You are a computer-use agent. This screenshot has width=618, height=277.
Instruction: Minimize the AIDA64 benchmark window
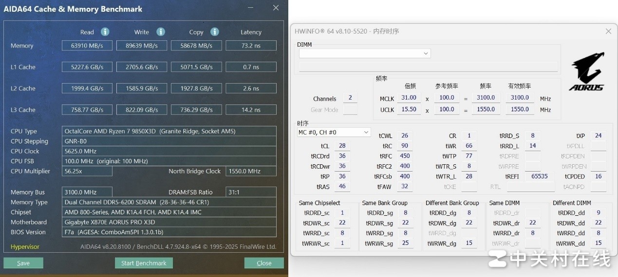click(x=250, y=8)
